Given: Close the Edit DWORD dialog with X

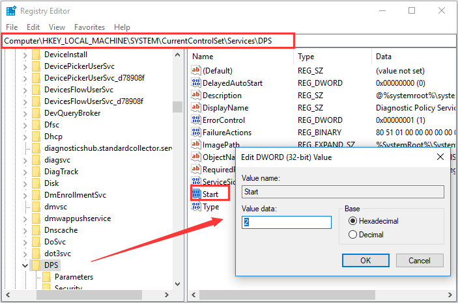Looking at the screenshot, I should 440,157.
